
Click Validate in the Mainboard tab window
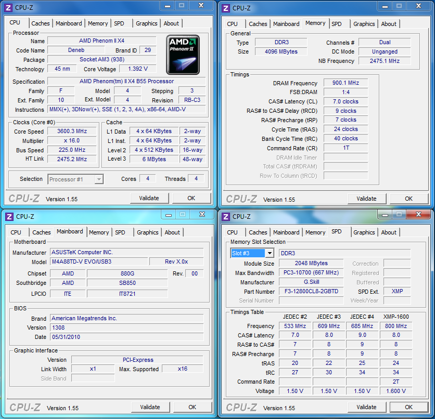150,407
